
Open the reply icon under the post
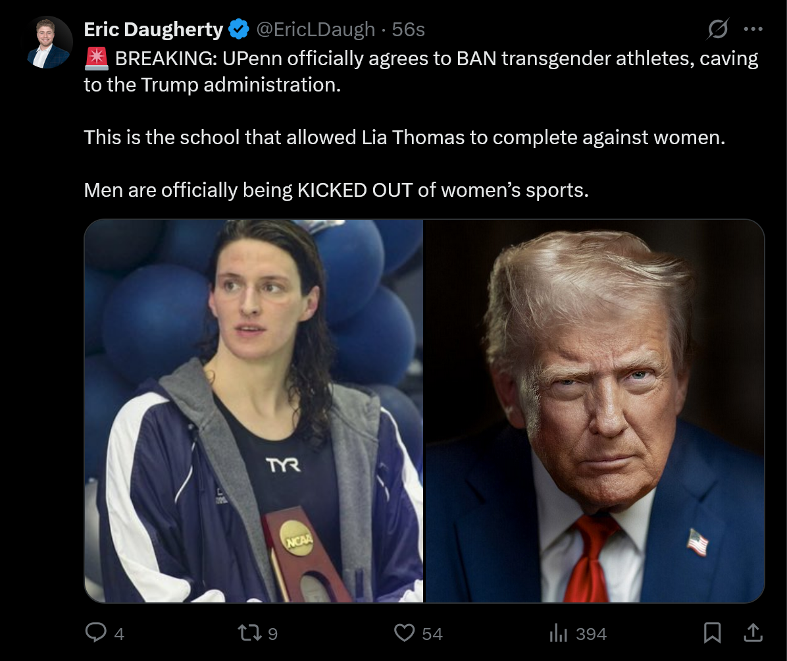click(x=95, y=633)
